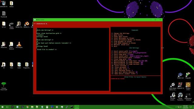Select the Thumbs.db file icon
Viewport: 194px width, 109px height.
click(4, 14)
